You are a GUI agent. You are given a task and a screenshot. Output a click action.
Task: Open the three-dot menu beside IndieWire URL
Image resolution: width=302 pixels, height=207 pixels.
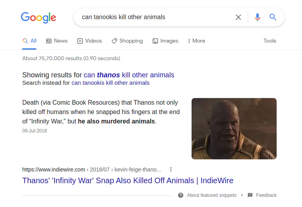[171, 170]
